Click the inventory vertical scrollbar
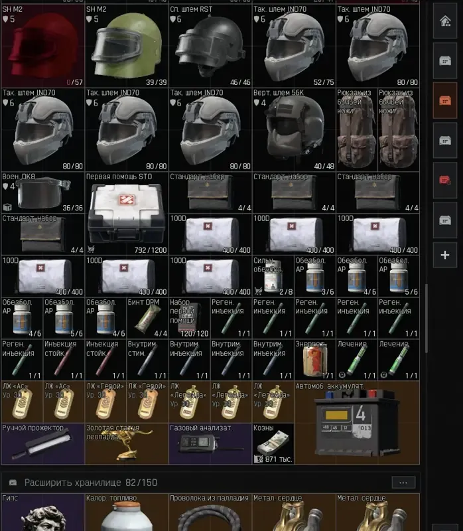The width and height of the screenshot is (463, 531). click(x=426, y=319)
